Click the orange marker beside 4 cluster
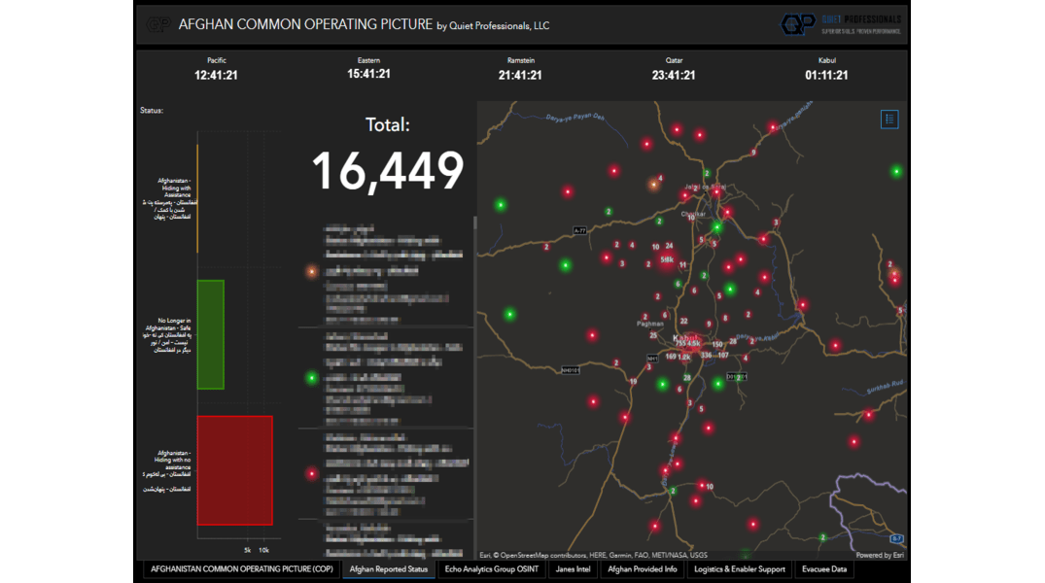Viewport: 1045px width, 583px height. tap(654, 185)
